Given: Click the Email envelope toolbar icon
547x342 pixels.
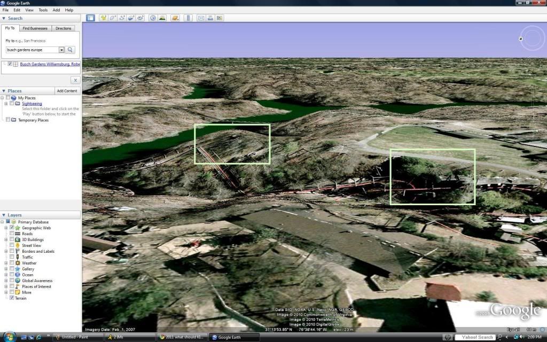Looking at the screenshot, I should 201,18.
